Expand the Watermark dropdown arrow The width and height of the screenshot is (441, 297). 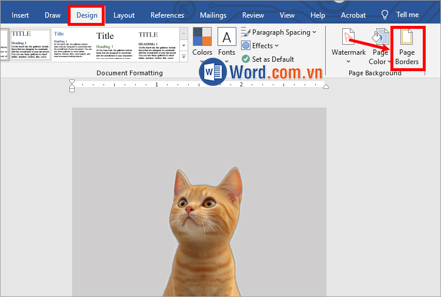348,61
